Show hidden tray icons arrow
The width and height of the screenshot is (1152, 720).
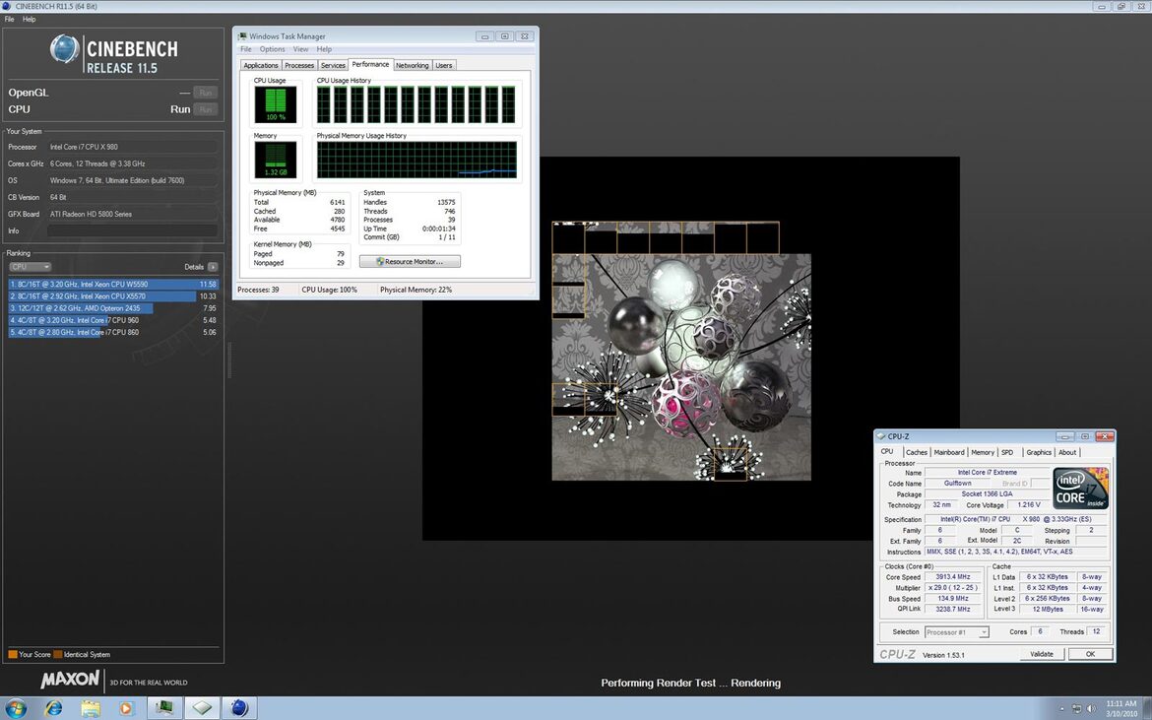click(x=1061, y=709)
